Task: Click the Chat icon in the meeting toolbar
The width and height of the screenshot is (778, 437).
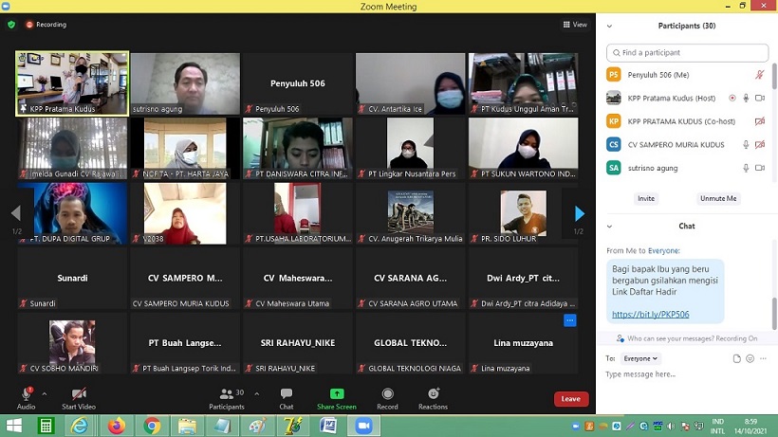Action: coord(287,394)
